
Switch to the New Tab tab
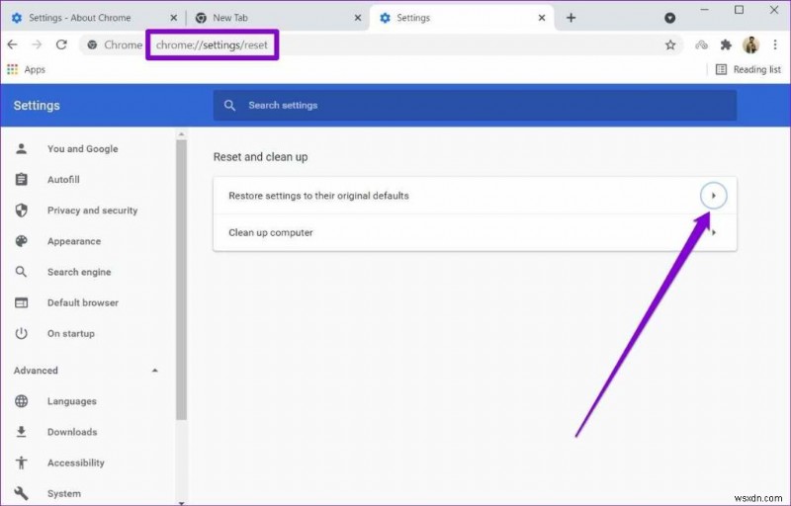(277, 18)
